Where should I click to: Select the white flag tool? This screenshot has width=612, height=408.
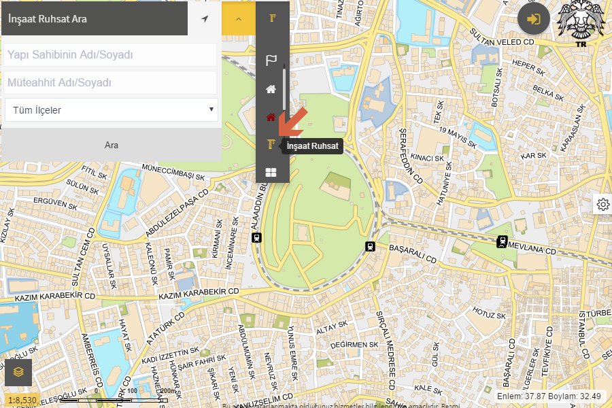[271, 61]
